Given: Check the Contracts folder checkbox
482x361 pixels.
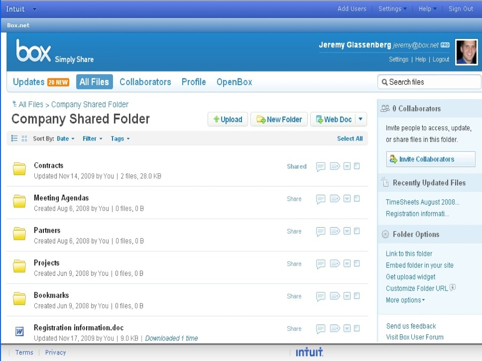Looking at the screenshot, I should [x=357, y=166].
